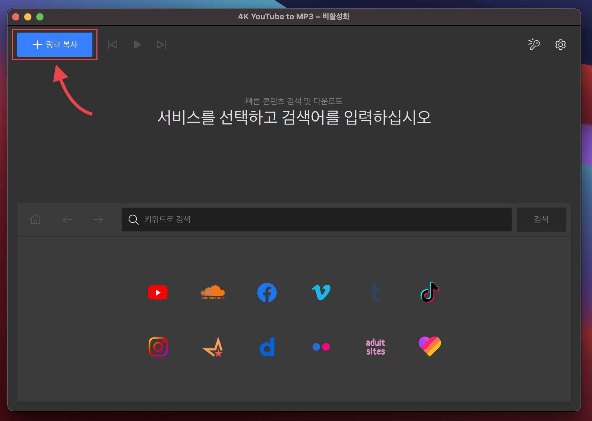Skip to previous track

click(x=113, y=45)
